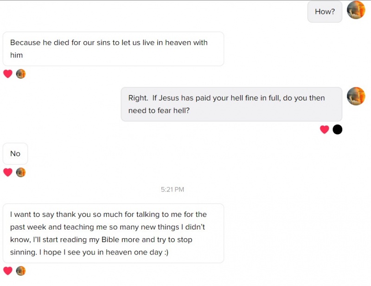Open the sender avatar beside the "Right." message
Image resolution: width=371 pixels, height=286 pixels.
(356, 96)
